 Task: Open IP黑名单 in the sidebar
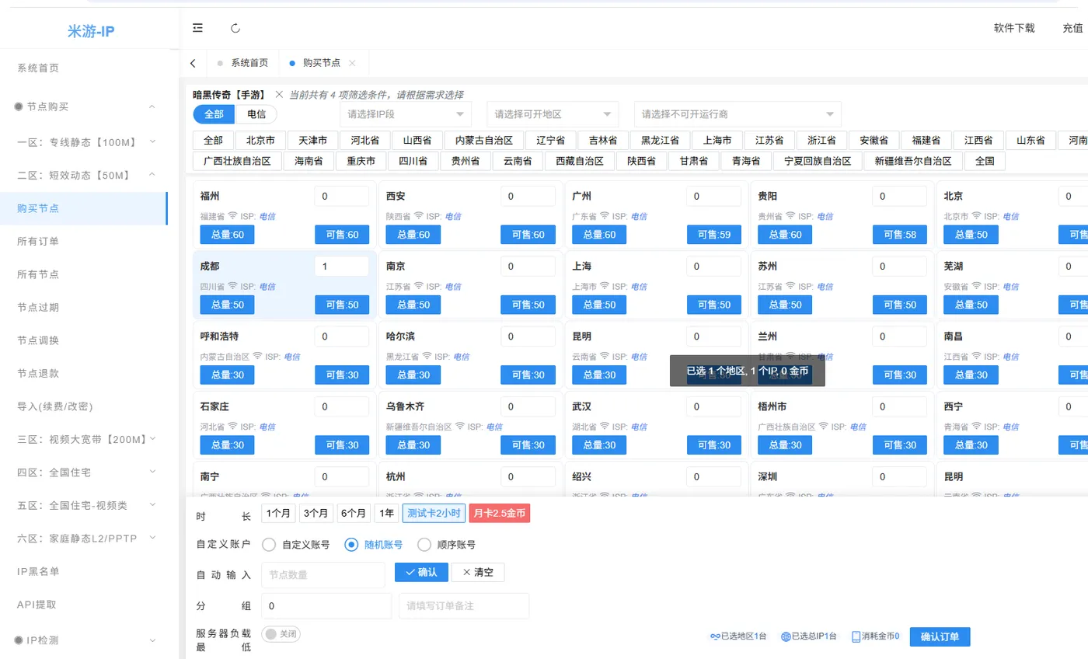coord(84,571)
